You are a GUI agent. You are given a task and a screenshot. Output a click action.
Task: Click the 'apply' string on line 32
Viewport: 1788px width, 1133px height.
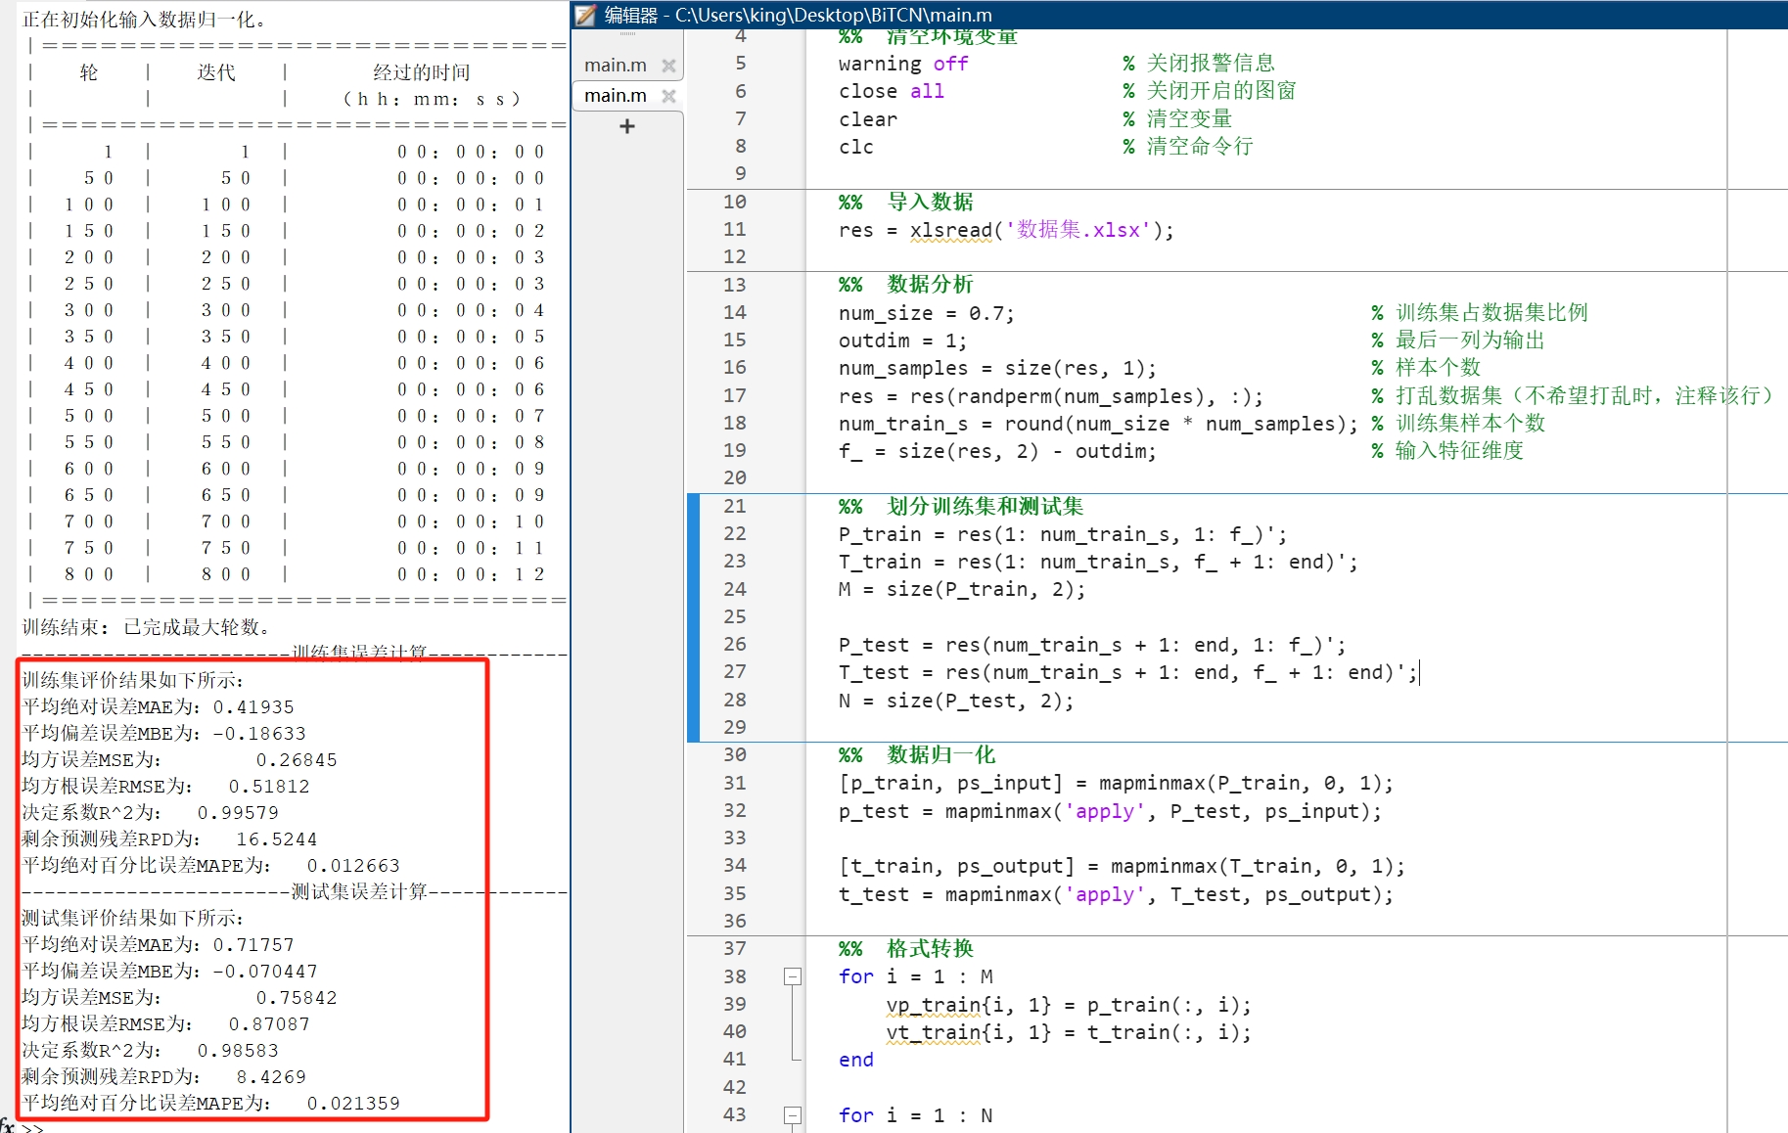[1105, 811]
